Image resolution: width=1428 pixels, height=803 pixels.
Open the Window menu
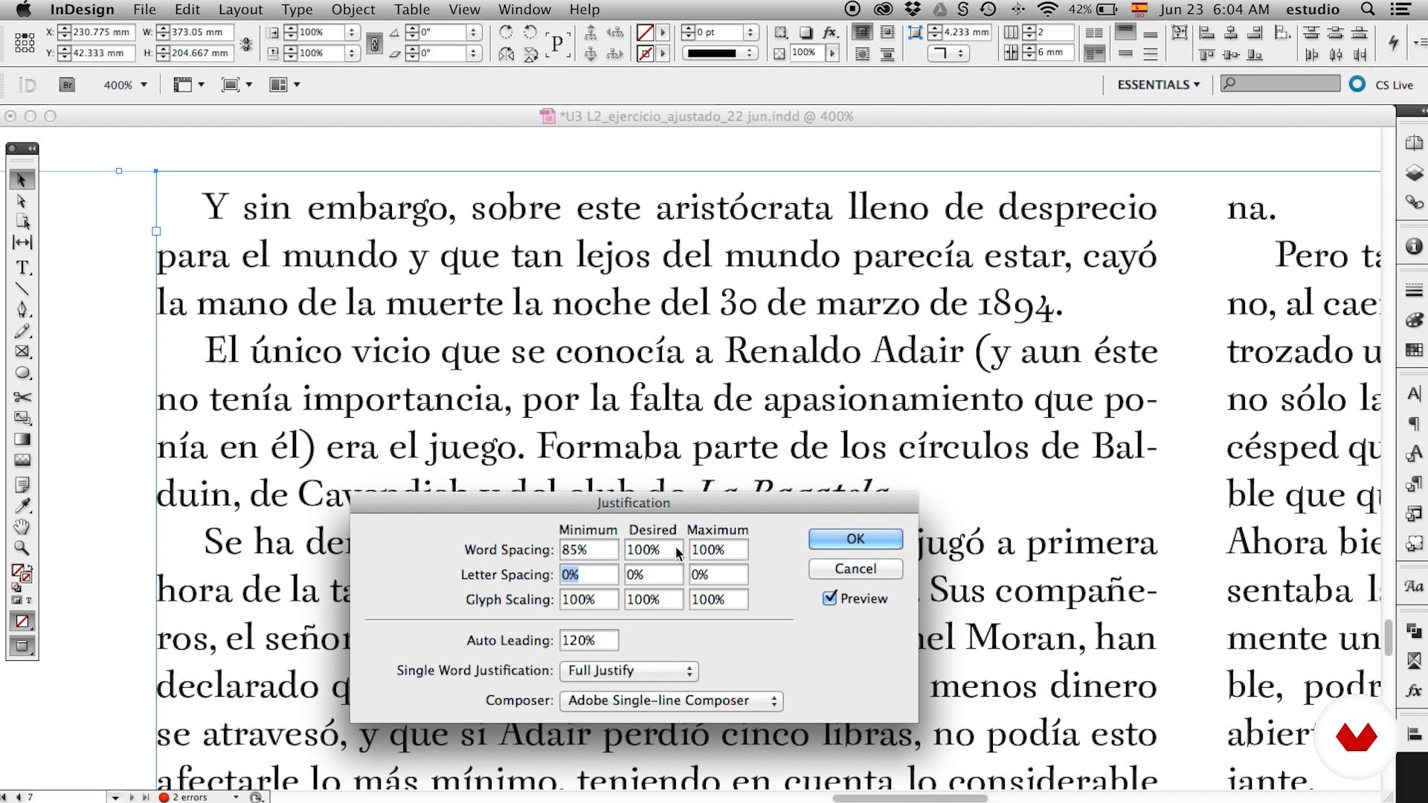tap(524, 10)
